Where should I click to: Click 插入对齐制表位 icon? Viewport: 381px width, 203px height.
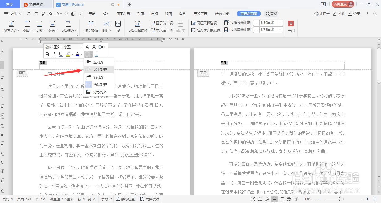click(206, 30)
